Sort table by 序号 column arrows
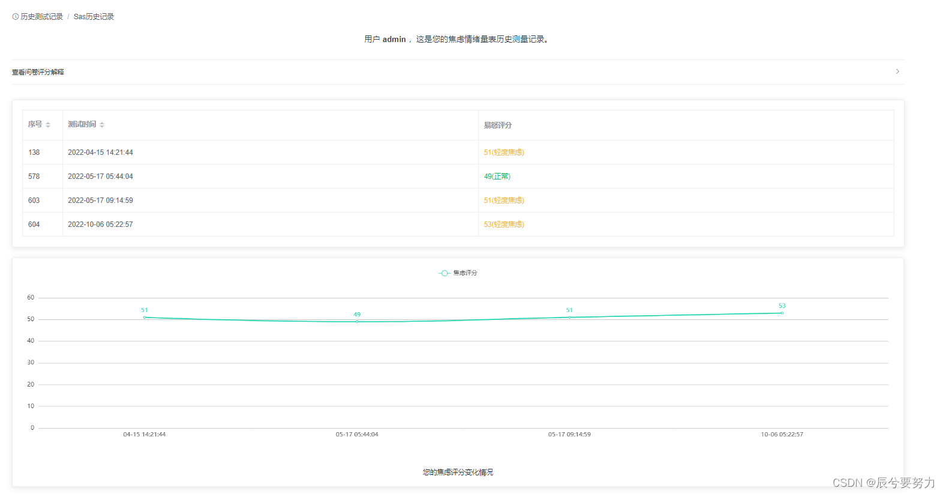 [x=48, y=125]
